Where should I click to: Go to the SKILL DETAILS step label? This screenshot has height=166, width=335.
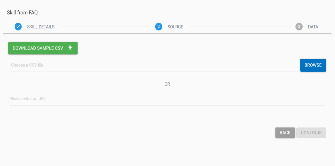pos(41,27)
